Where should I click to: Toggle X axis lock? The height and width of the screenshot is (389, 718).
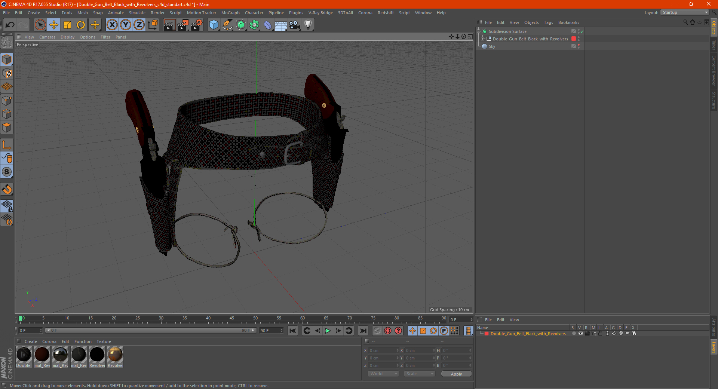point(112,25)
